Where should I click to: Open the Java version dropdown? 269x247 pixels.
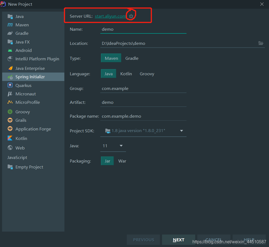point(121,146)
